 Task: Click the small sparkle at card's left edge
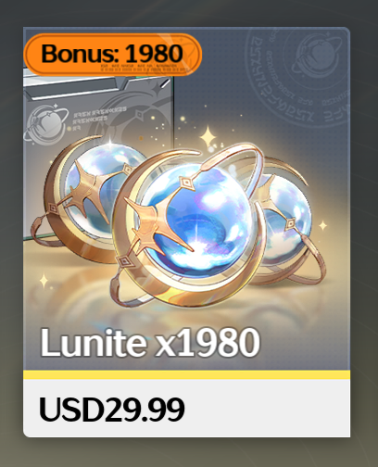(x=44, y=281)
